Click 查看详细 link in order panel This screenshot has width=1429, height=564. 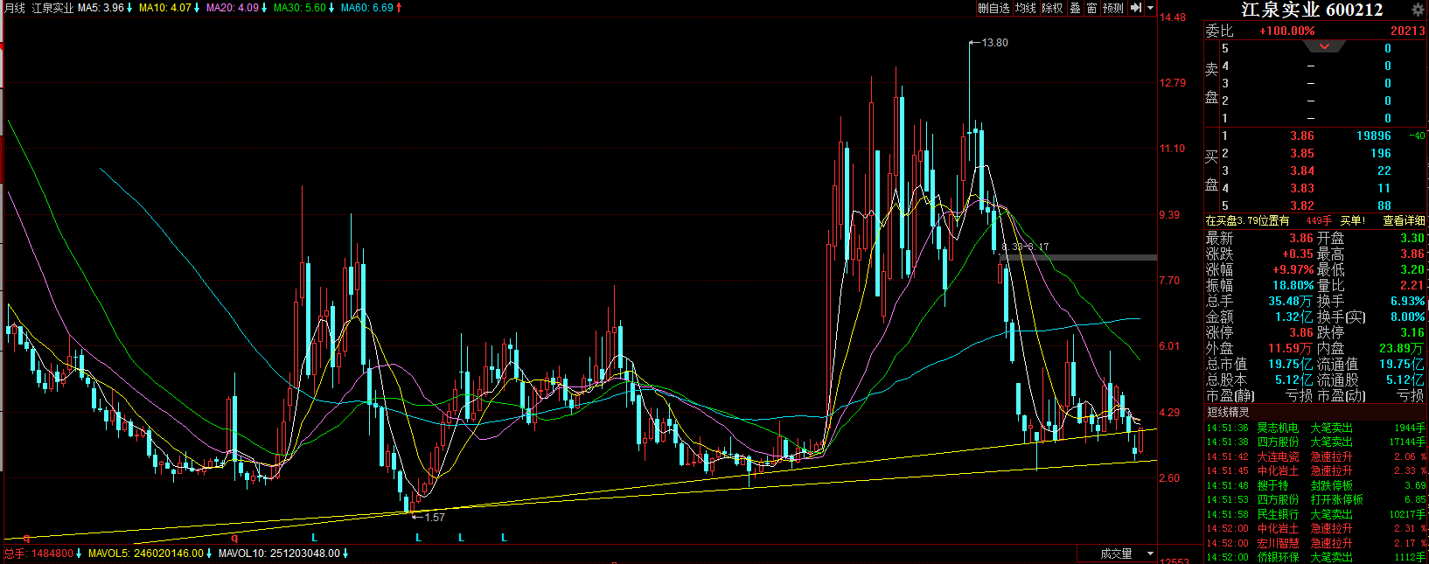[x=1404, y=221]
